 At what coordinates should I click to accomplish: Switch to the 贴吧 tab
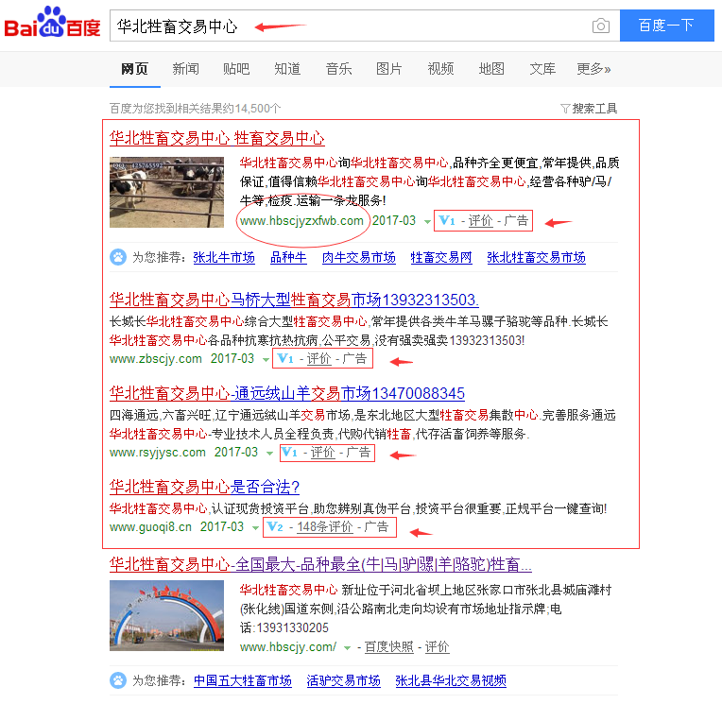pyautogui.click(x=236, y=69)
